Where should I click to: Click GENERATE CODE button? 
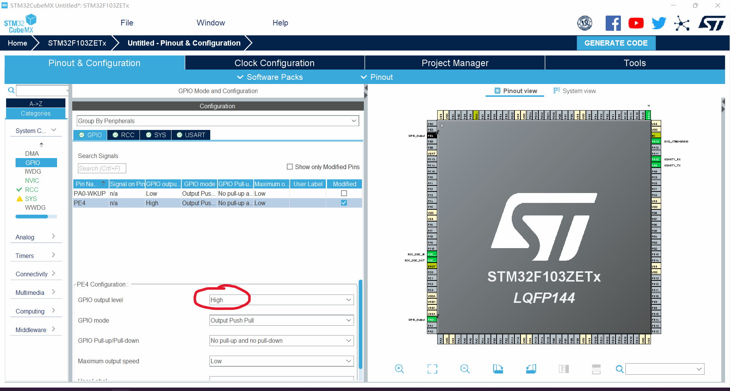pos(616,43)
